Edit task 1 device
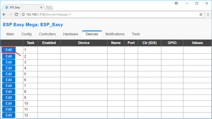 [9, 50]
